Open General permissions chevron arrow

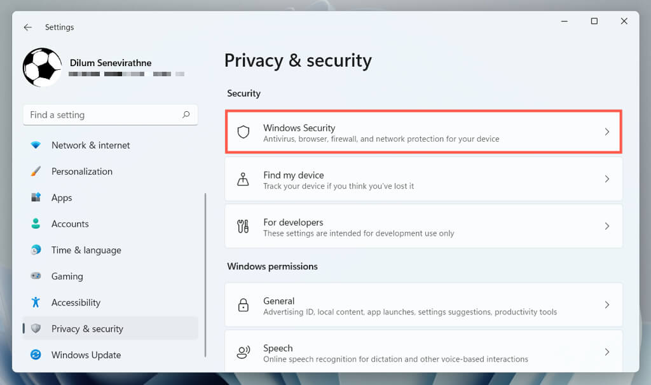click(x=606, y=305)
